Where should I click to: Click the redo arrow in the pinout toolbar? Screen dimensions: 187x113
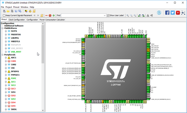38,15
